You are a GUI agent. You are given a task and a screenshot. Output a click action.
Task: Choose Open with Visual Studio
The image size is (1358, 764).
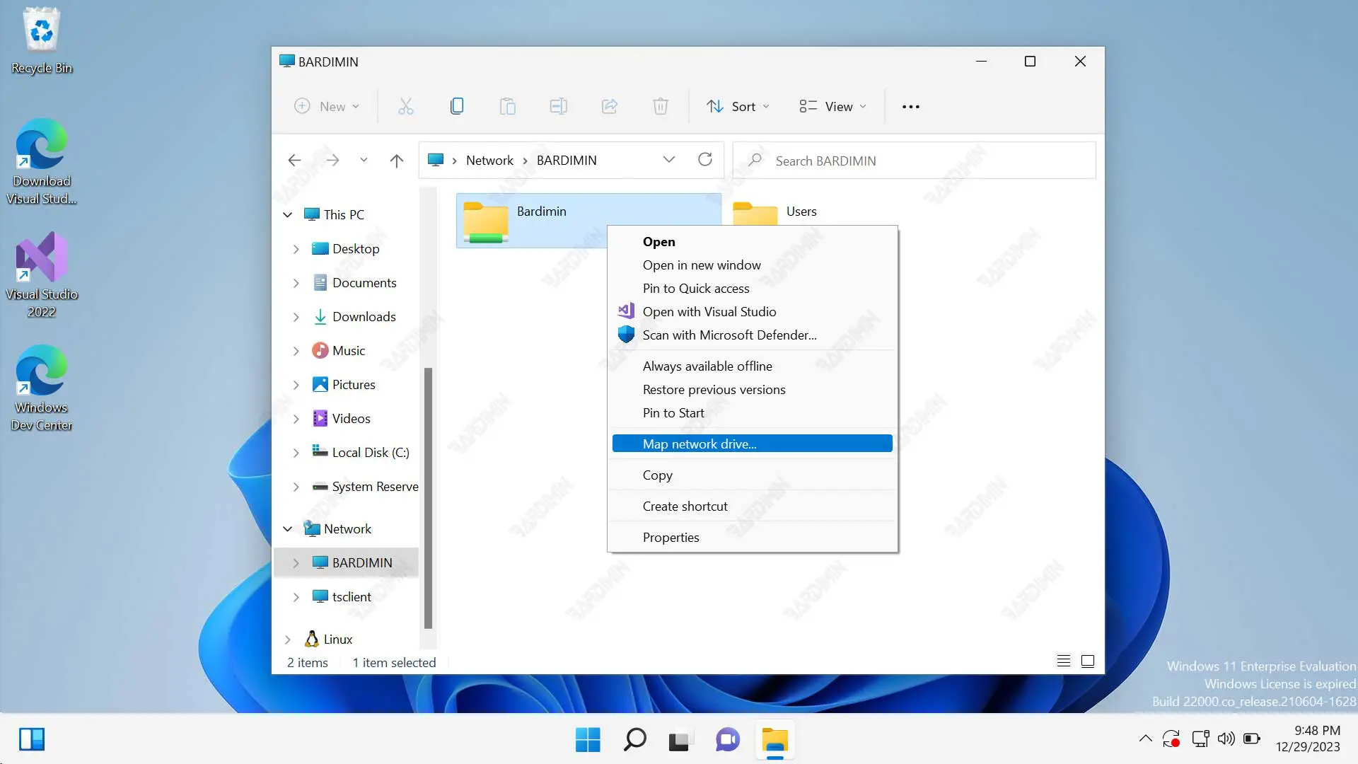click(x=753, y=312)
